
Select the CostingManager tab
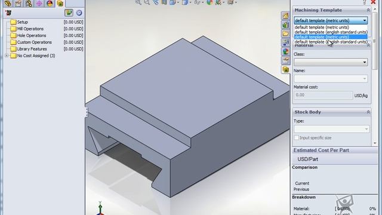click(x=60, y=3)
